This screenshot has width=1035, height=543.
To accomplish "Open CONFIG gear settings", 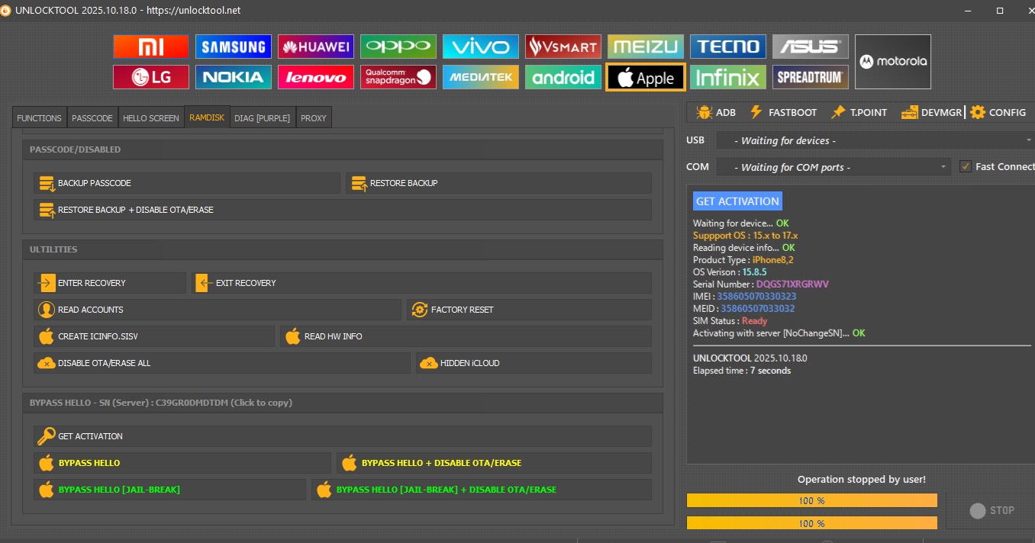I will coord(998,112).
